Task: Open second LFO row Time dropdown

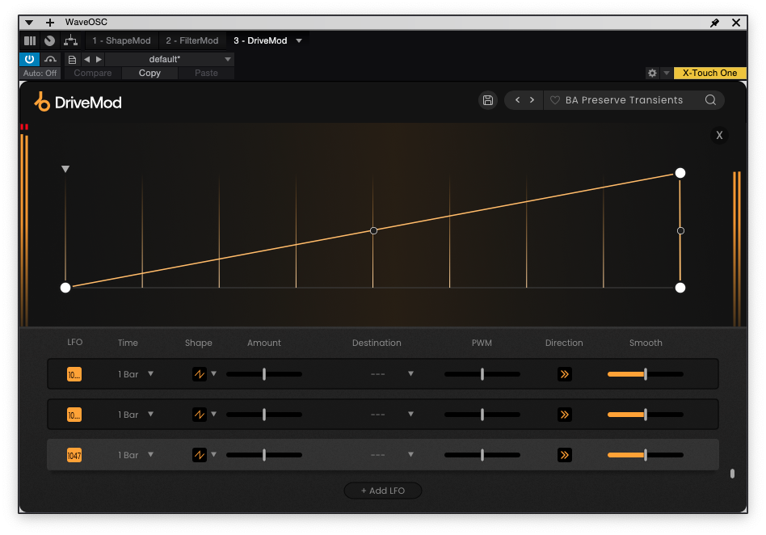Action: (x=136, y=415)
